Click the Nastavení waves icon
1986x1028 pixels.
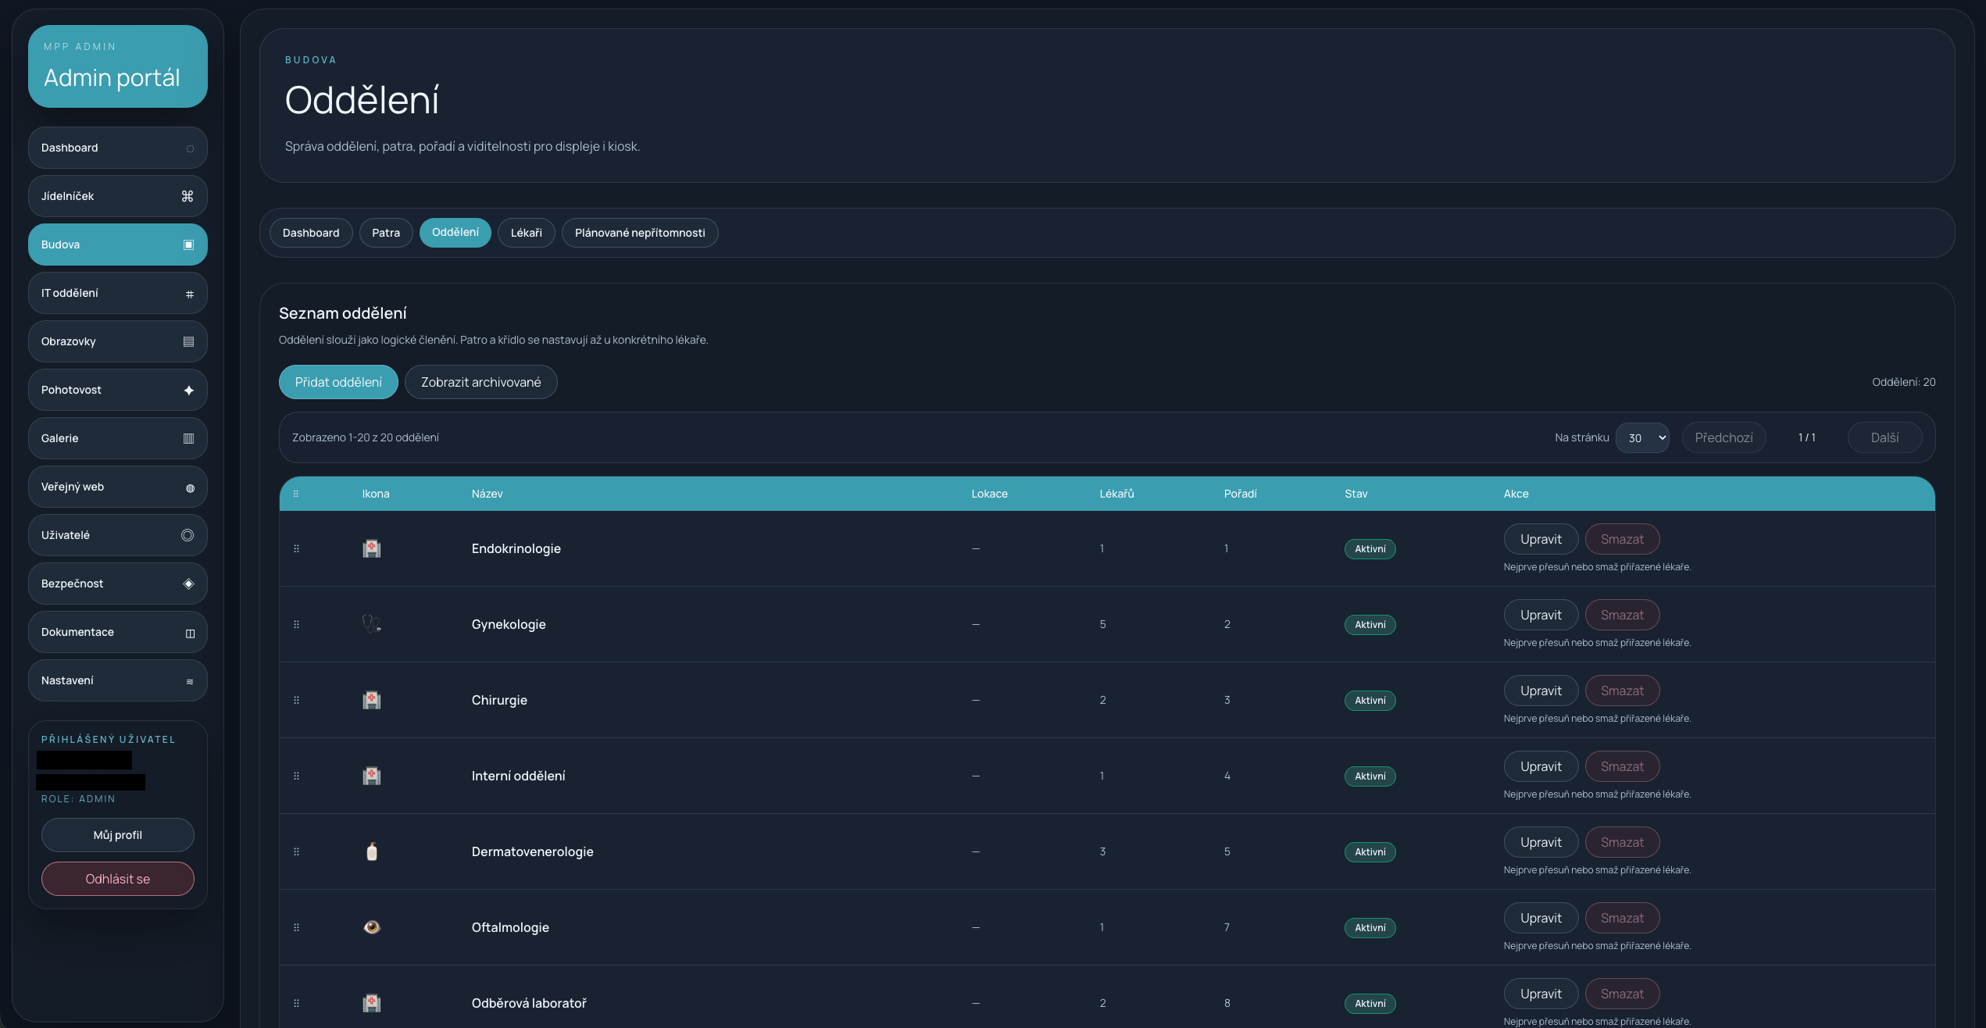point(190,681)
